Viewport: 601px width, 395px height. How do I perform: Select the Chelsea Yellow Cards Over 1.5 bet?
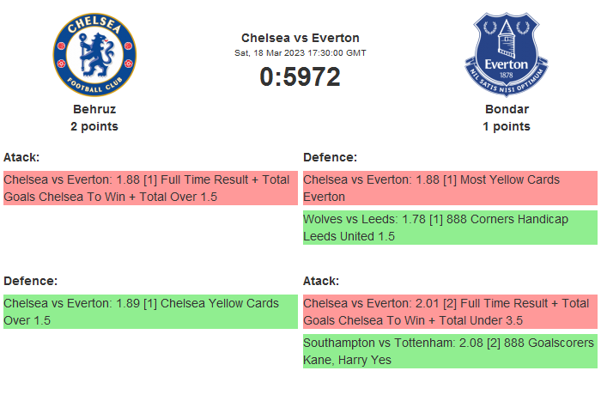[150, 312]
